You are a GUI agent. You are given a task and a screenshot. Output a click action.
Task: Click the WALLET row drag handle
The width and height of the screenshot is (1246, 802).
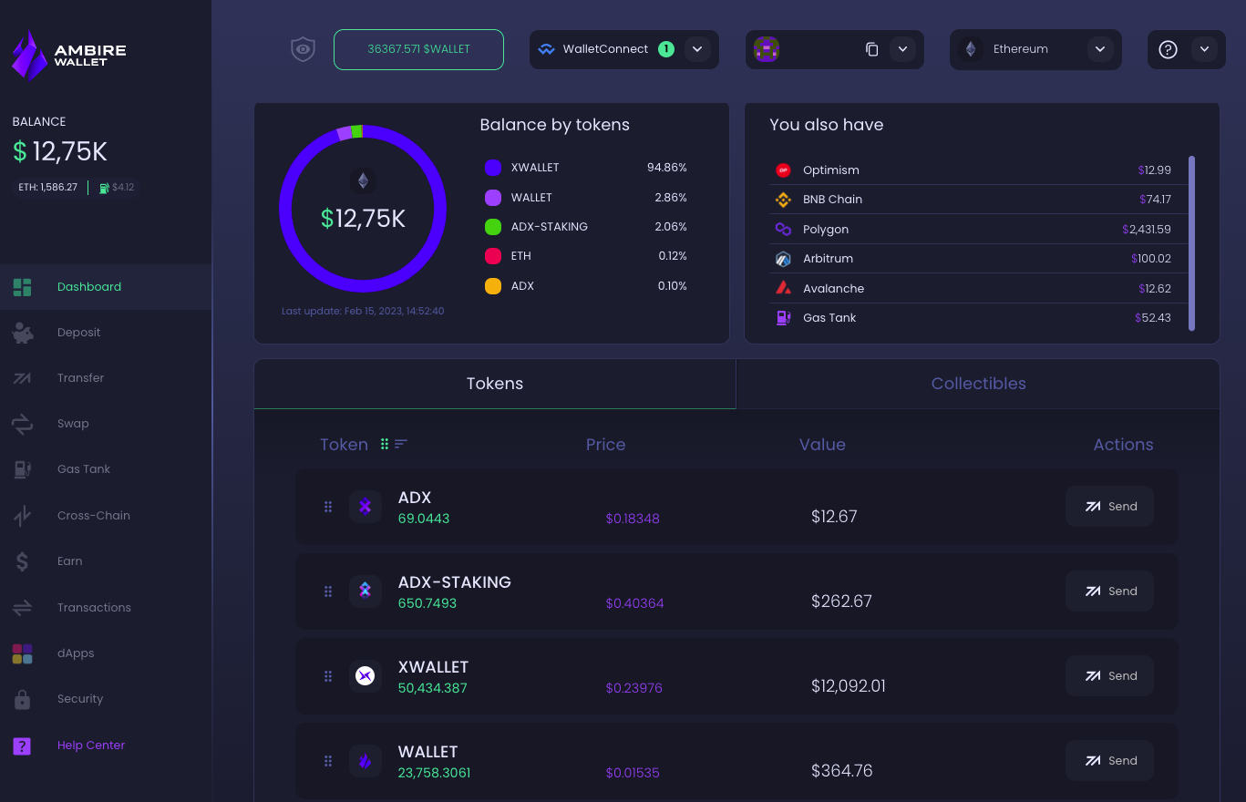(328, 761)
